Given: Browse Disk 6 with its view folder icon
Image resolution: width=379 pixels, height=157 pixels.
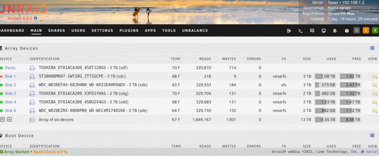Looking at the screenshot, I should click(375, 111).
